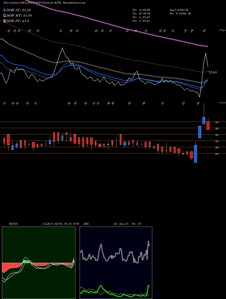
Task: Click the 72.65 EMA value label
Action: 212,72
